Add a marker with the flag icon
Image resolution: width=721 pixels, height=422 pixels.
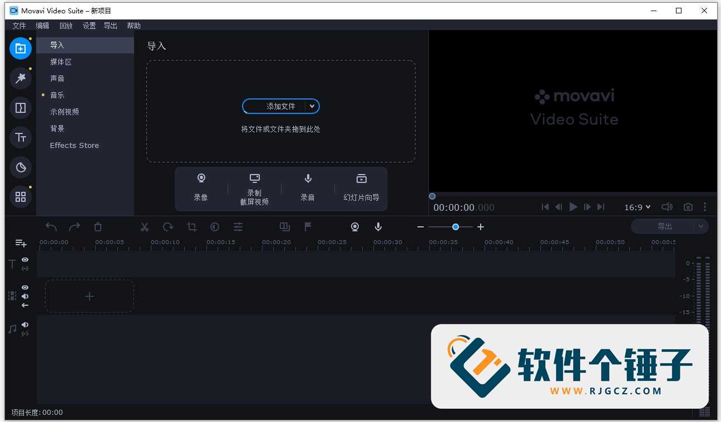tap(308, 227)
